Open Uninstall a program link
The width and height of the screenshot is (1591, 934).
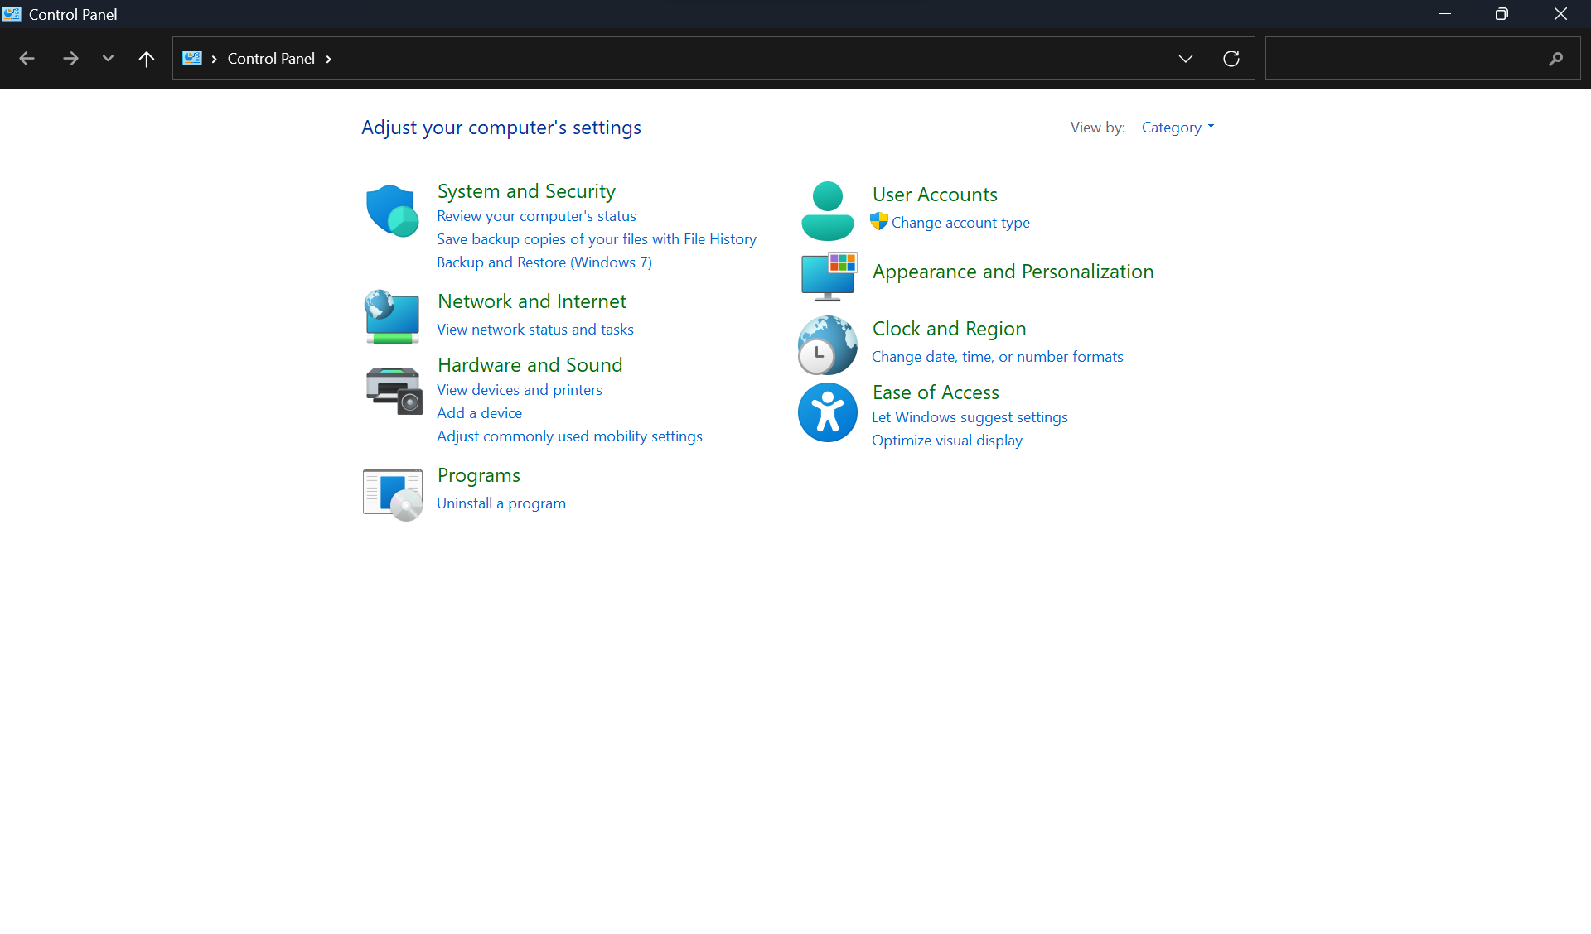tap(501, 503)
